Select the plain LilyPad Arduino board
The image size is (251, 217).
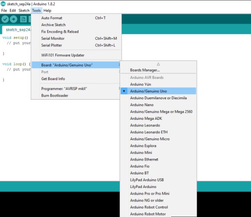158,187
